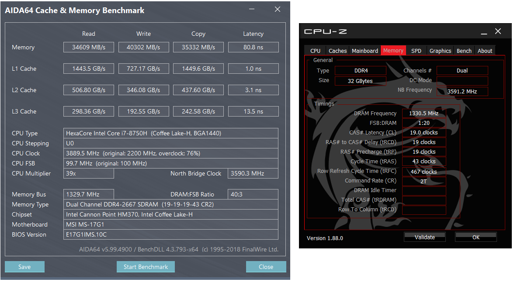Click the Save button in AIDA64
The height and width of the screenshot is (289, 514).
coord(24,267)
